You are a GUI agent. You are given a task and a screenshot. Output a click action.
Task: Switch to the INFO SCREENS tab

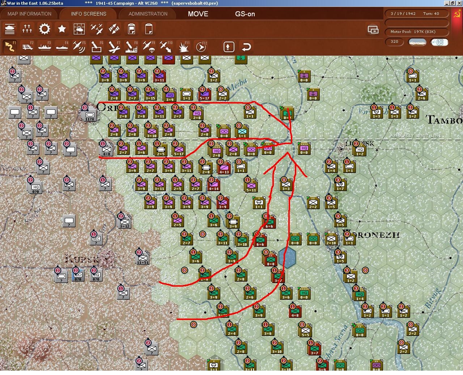[89, 14]
